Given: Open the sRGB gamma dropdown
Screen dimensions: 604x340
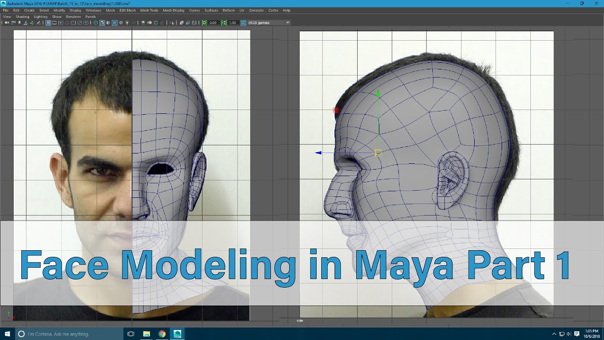Looking at the screenshot, I should point(269,23).
